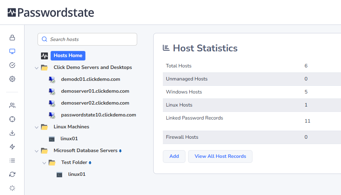This screenshot has width=341, height=195.
Task: Click the demoserver02.clickdemo.com computer icon
Action: point(52,103)
